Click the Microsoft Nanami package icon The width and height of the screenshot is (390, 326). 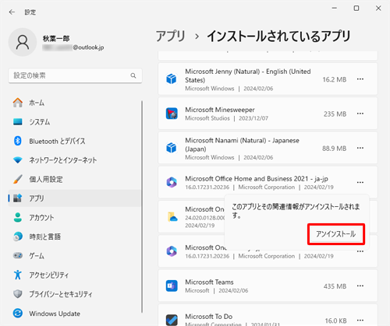coord(172,148)
